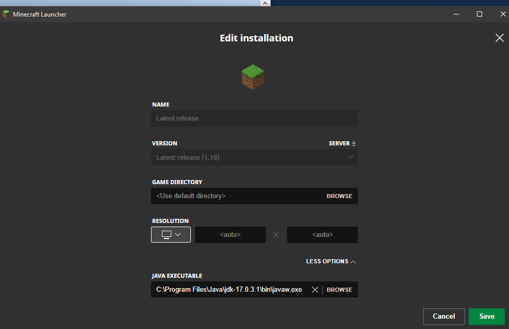This screenshot has height=329, width=509.
Task: Browse for a Java executable
Action: [x=339, y=289]
